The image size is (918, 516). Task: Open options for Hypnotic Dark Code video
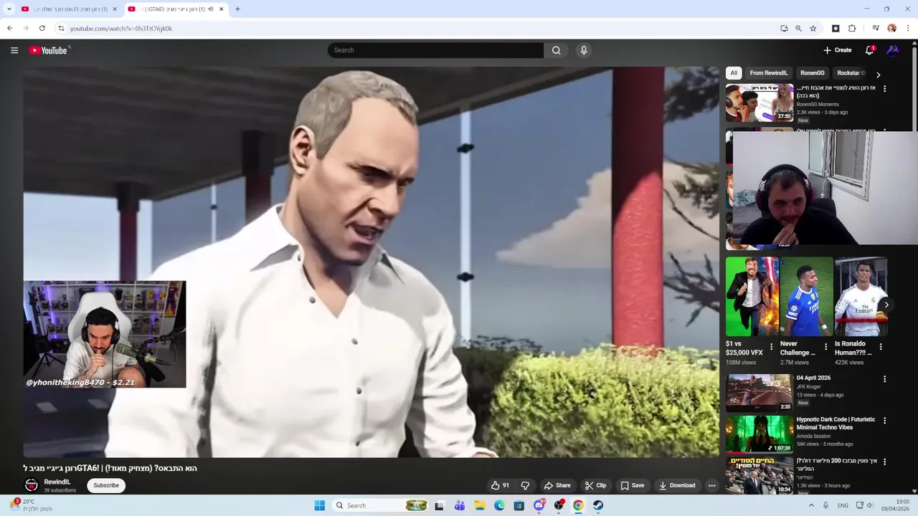point(884,421)
